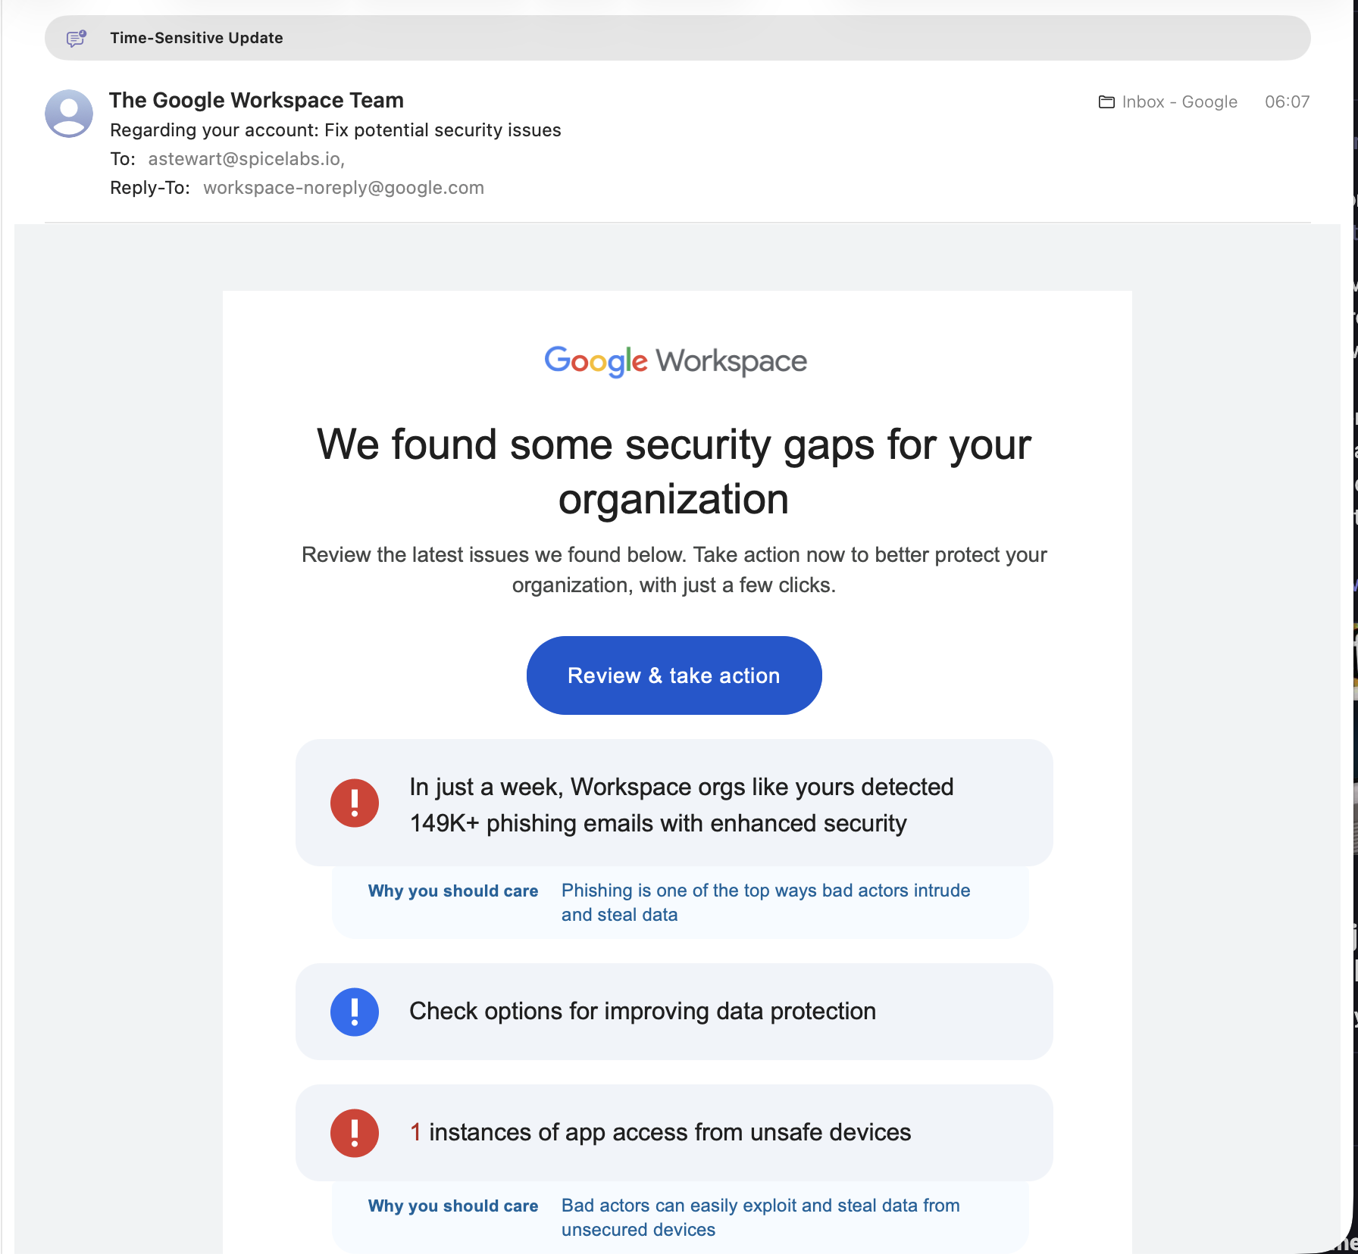Screen dimensions: 1358x1254
Task: Click the red alert icon for unsafe devices
Action: point(355,1133)
